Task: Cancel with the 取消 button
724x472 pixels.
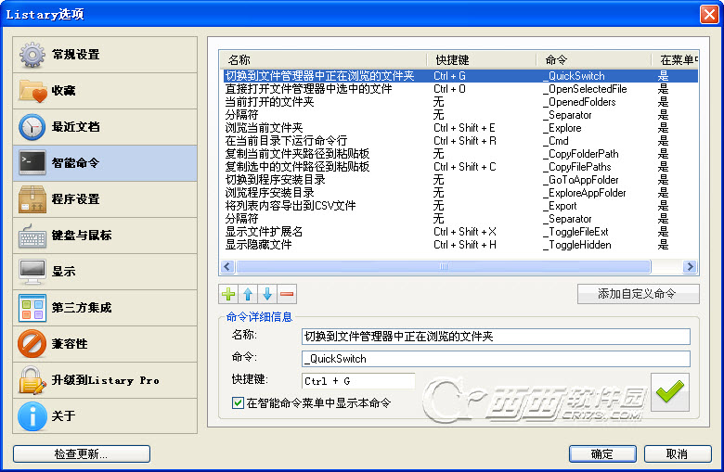Action: click(x=678, y=454)
